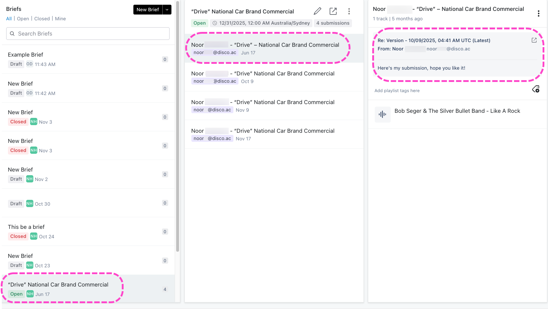Select Noor's submission dated Nov 17
548x309 pixels.
tap(274, 134)
